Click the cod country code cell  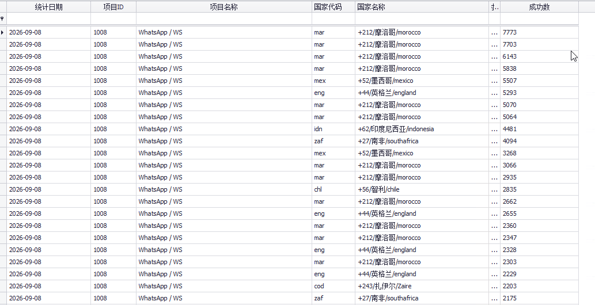tap(333, 286)
